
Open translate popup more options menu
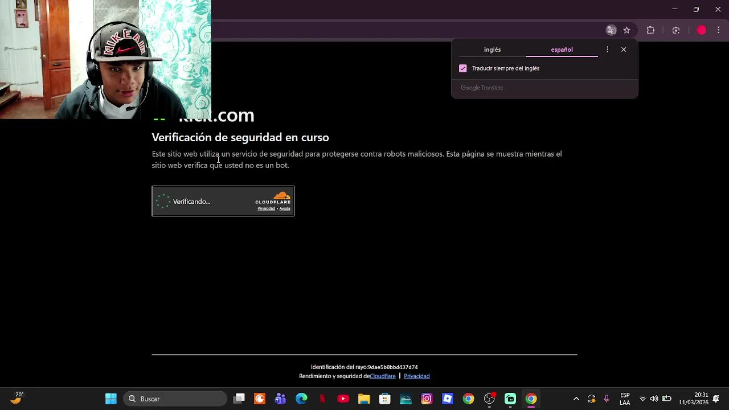click(x=608, y=50)
